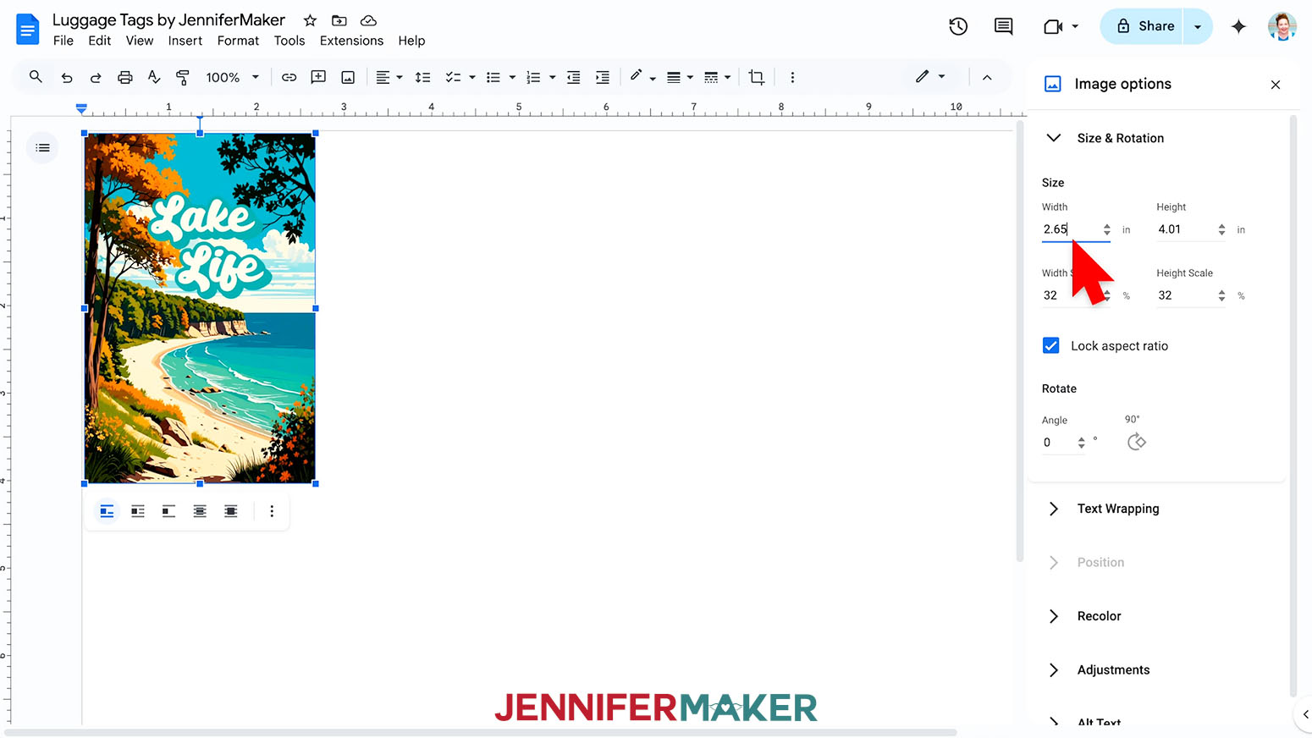The image size is (1312, 738).
Task: Select the crop image tool
Action: [x=757, y=77]
